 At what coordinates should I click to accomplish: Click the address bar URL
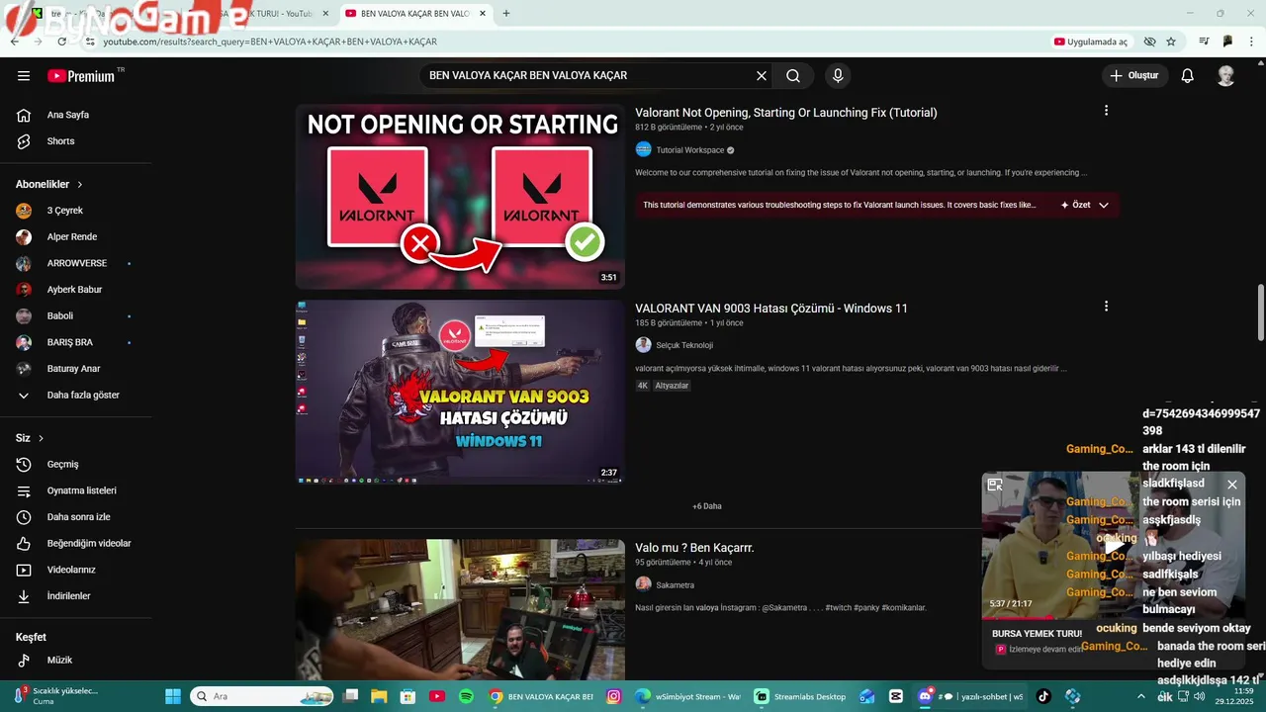click(270, 42)
